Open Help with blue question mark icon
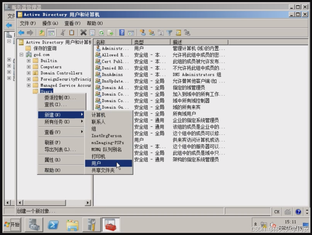Viewport: 312px width, 235px height. pos(122,33)
